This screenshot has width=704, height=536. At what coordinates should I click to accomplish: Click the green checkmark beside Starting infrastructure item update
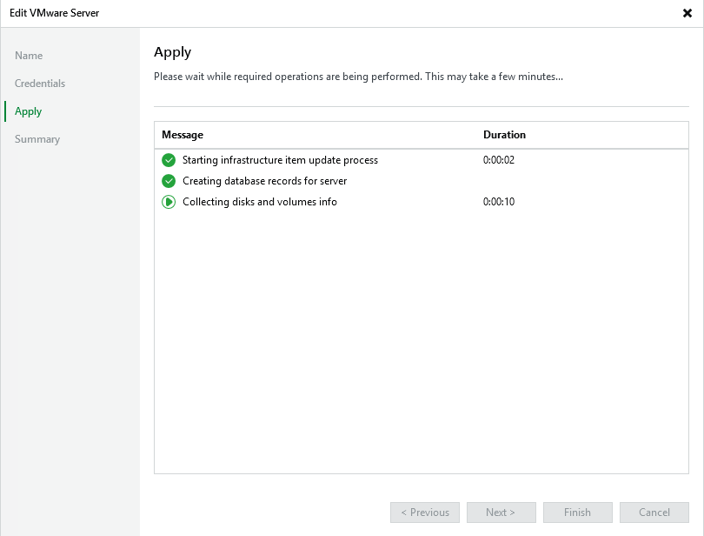(x=169, y=160)
